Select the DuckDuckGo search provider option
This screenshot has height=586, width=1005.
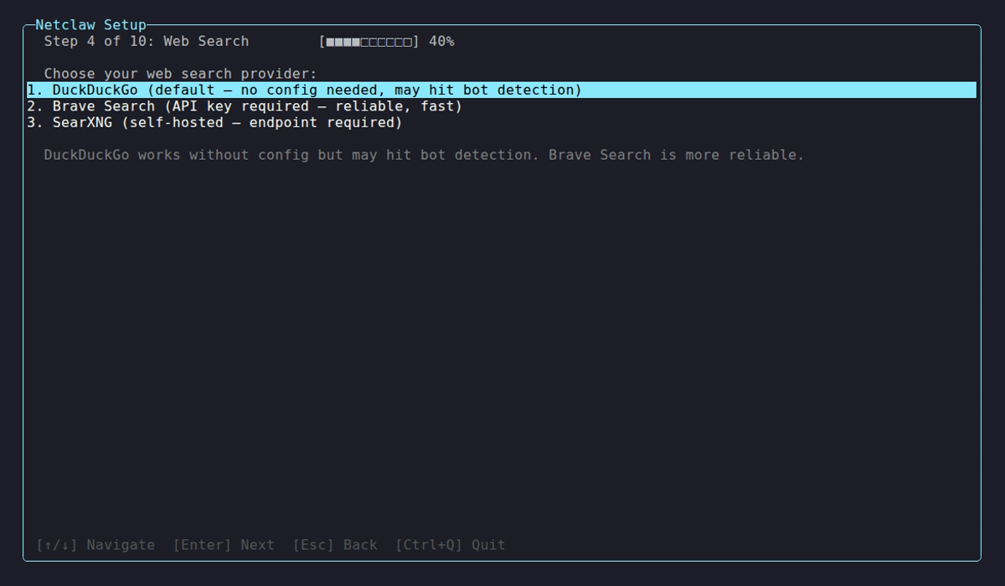point(501,90)
